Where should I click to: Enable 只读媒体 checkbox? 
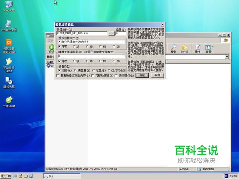[x=116, y=76]
